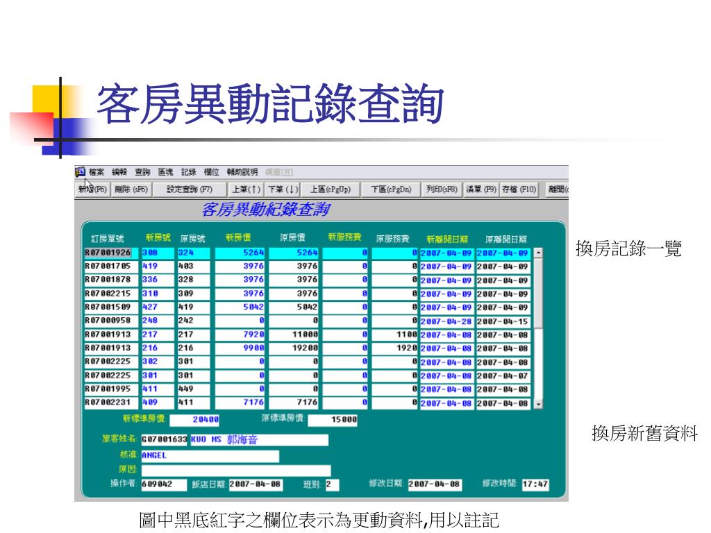Screen dimensions: 711x533
Task: Click new room number 308
Action: tap(158, 253)
